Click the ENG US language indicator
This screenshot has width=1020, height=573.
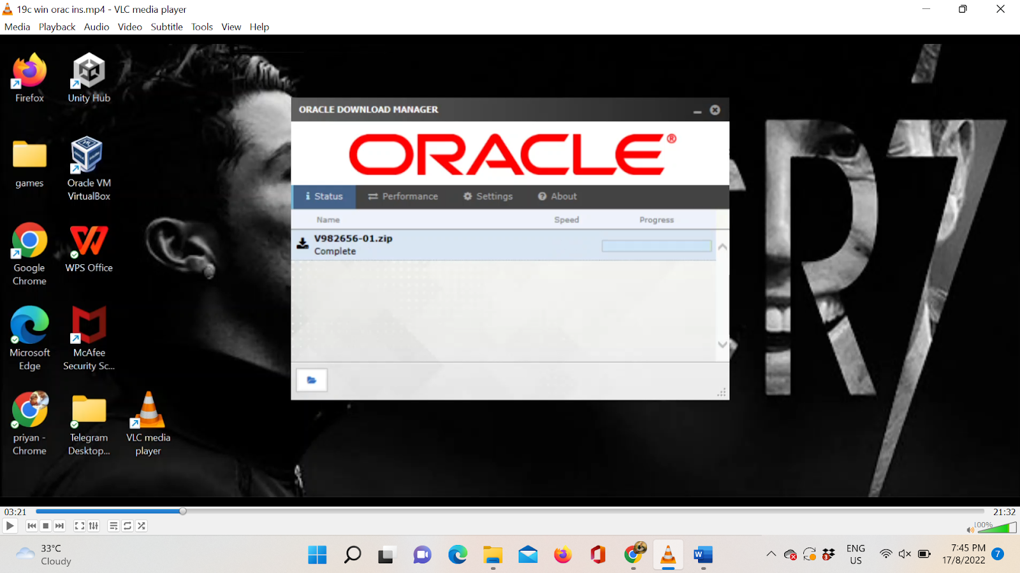[x=856, y=555]
